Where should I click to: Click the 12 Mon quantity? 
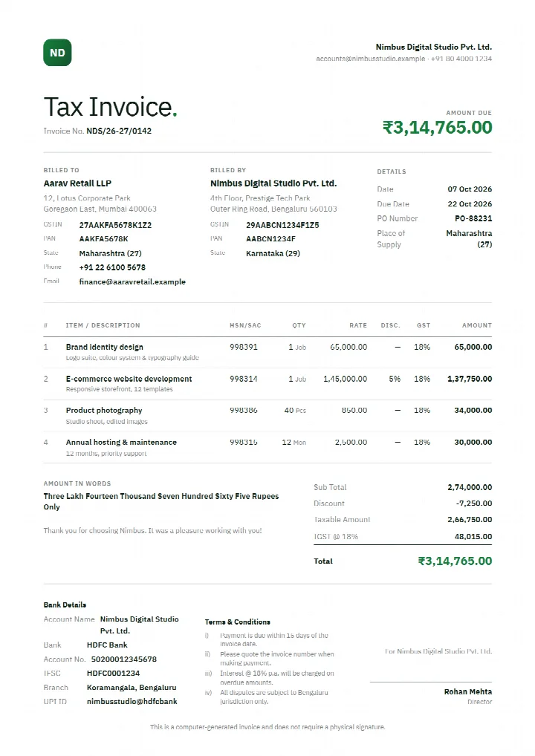tap(294, 442)
